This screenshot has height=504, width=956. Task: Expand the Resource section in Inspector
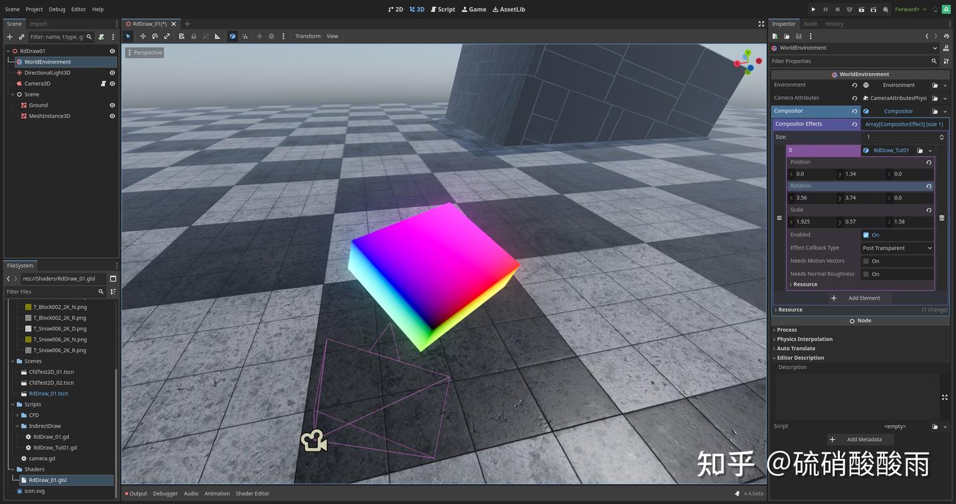coord(790,309)
